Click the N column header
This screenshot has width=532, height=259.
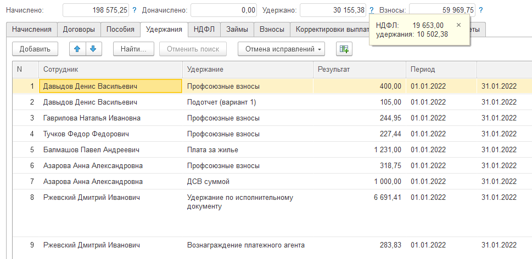pyautogui.click(x=25, y=70)
